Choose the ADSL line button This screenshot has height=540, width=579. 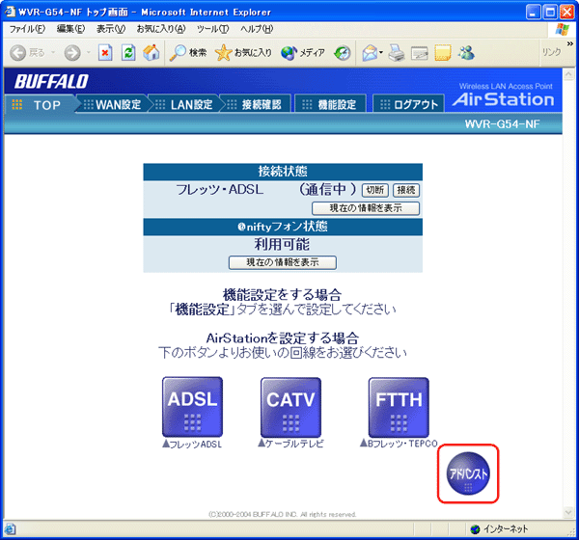coord(192,407)
